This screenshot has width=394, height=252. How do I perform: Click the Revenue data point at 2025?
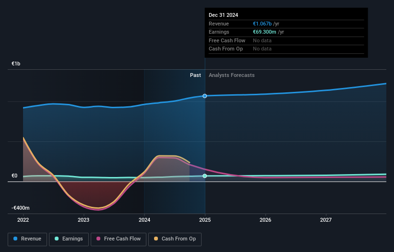coord(205,96)
